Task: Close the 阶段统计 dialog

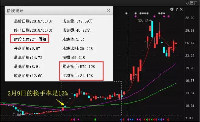Action: point(108,10)
